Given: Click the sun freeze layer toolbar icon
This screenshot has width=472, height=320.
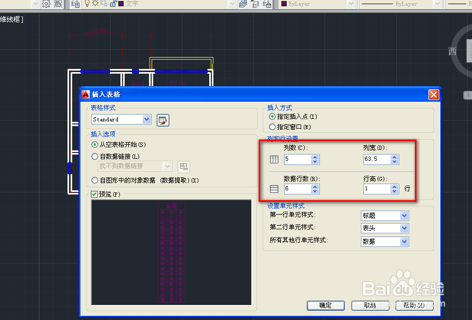Looking at the screenshot, I should pos(96,4).
